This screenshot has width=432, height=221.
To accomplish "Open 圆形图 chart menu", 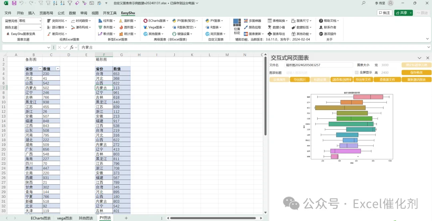I will [128, 27].
